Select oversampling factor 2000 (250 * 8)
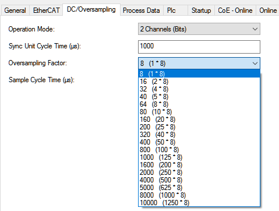The image size is (279, 211). click(x=199, y=173)
